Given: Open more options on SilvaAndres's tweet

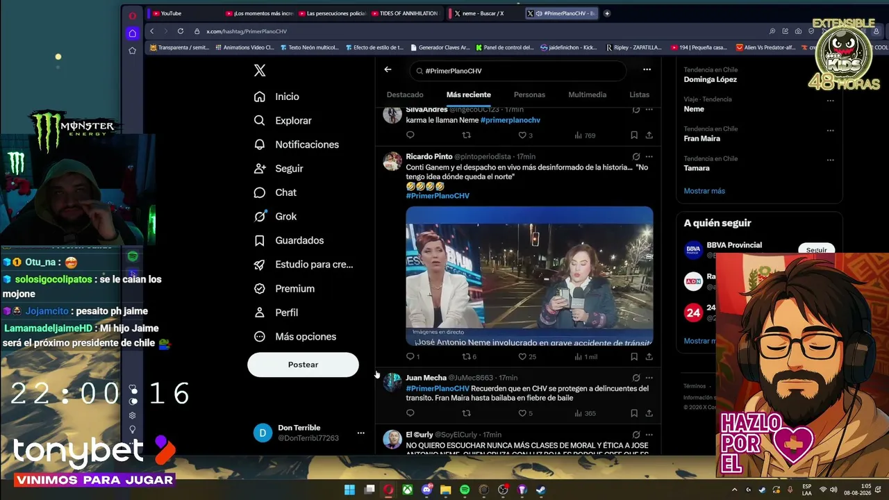Looking at the screenshot, I should [649, 110].
